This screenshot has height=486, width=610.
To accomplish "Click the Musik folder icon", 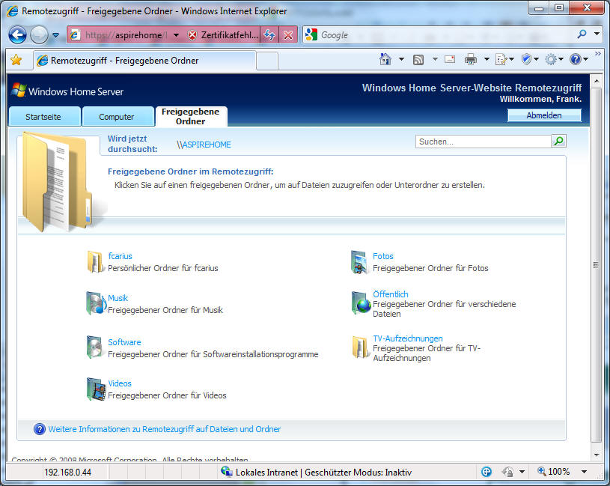I will tap(96, 303).
